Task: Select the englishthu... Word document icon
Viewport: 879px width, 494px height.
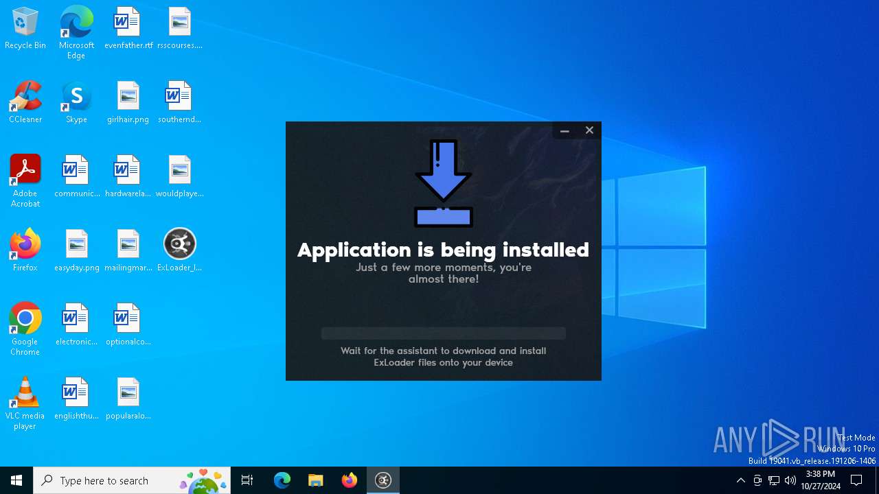Action: pyautogui.click(x=76, y=399)
